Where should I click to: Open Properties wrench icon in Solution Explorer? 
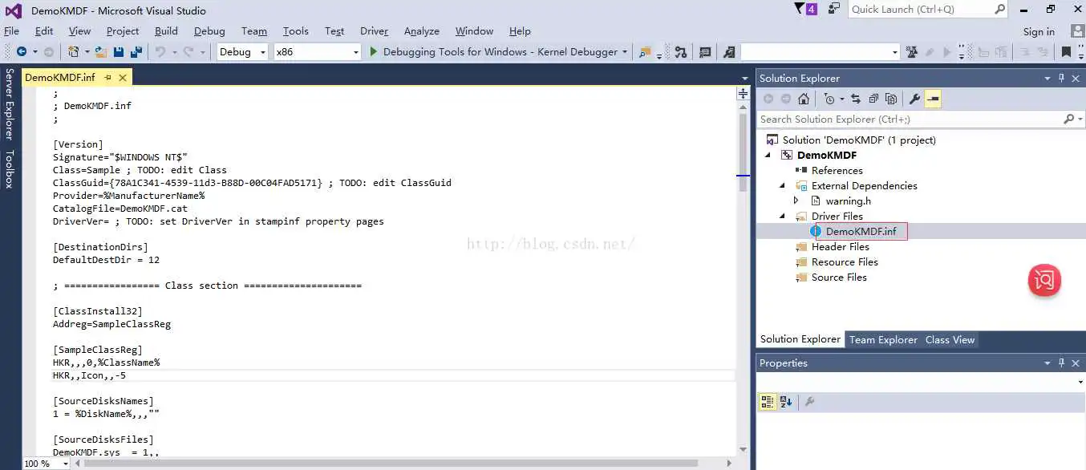coord(914,99)
